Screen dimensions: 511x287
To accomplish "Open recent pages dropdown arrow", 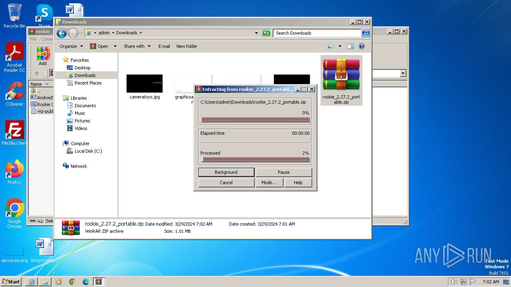I will (x=80, y=33).
